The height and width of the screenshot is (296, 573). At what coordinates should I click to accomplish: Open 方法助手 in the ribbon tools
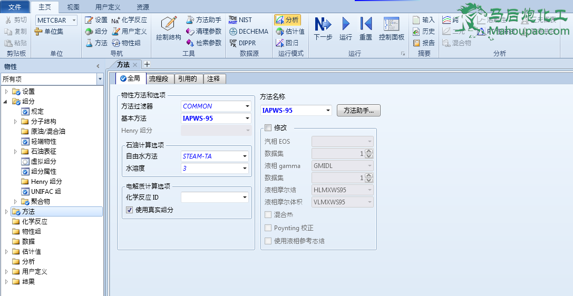pos(204,19)
